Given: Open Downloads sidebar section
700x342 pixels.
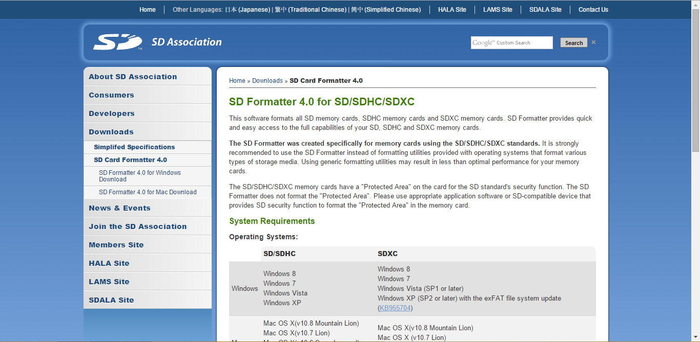Looking at the screenshot, I should 148,132.
